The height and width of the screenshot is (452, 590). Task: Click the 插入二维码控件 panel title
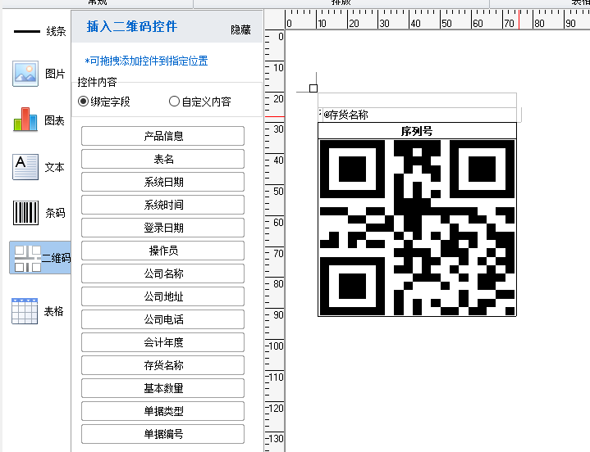pyautogui.click(x=131, y=27)
